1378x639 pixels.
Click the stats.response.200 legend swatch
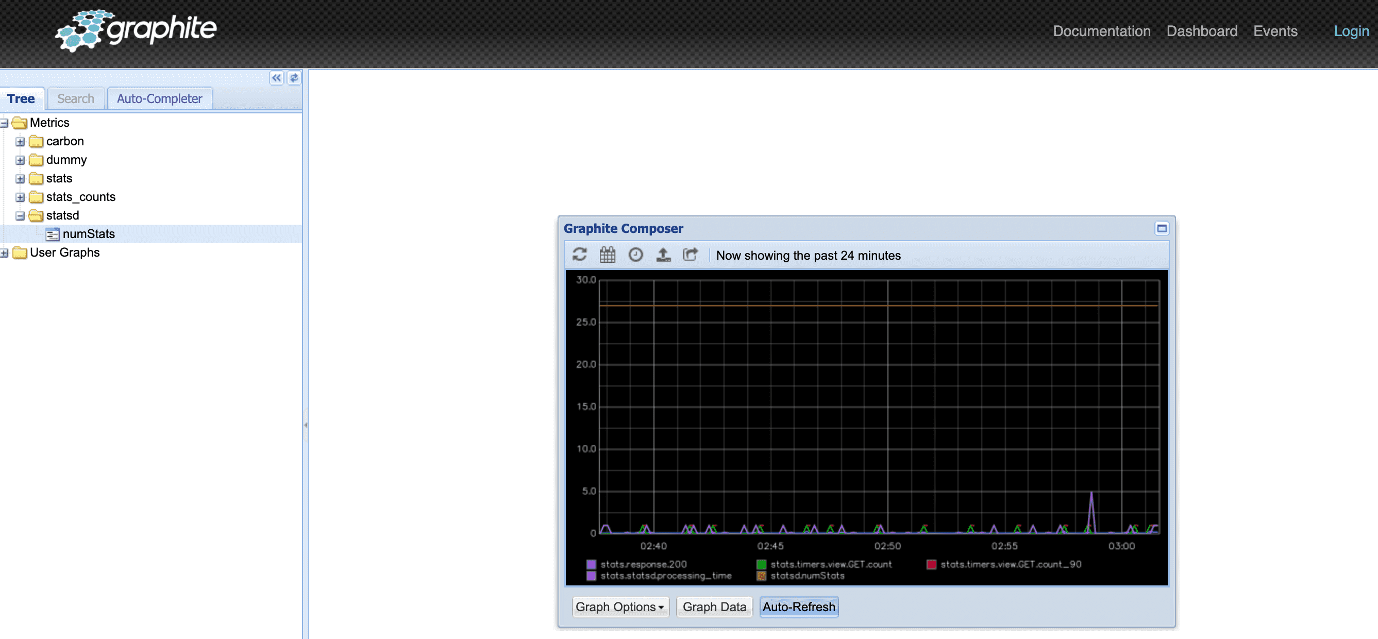point(591,564)
